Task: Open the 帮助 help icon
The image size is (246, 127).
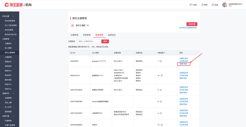Action: [202, 5]
